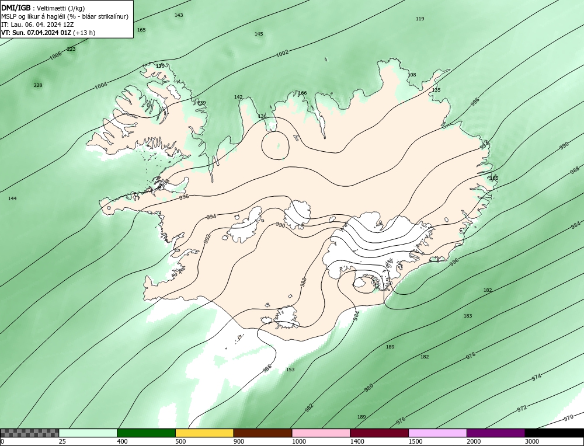Image resolution: width=584 pixels, height=446 pixels.
Task: Click the CAPE value '223'
Action: [71, 49]
